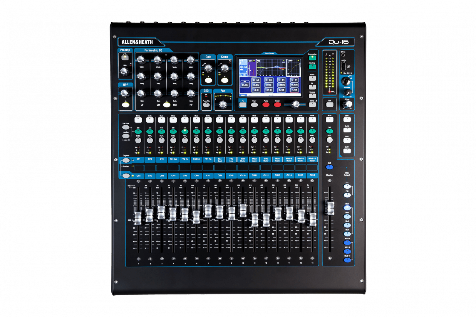
Task: Mute channel CH1
Action: [x=138, y=120]
